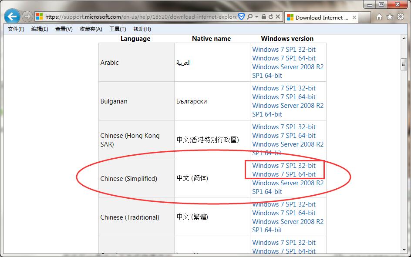The height and width of the screenshot is (257, 411).
Task: Click Arabic Windows 7 SP1 64-bit link
Action: pyautogui.click(x=284, y=58)
